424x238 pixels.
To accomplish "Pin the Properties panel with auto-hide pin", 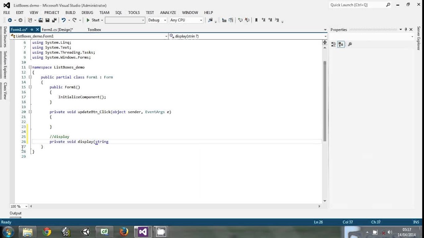I will [x=406, y=29].
